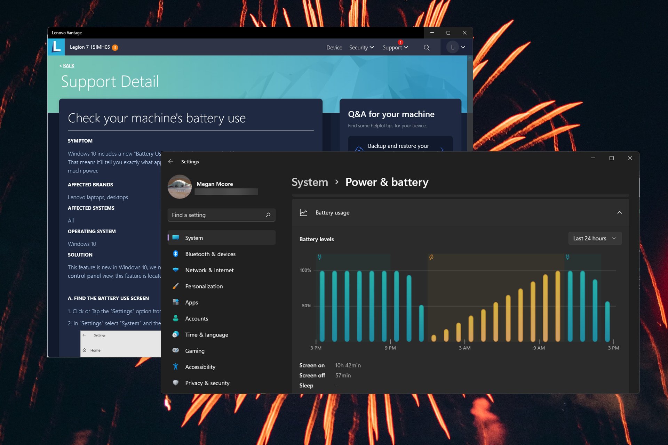668x445 pixels.
Task: Select Gaming in Settings sidebar
Action: (x=222, y=350)
